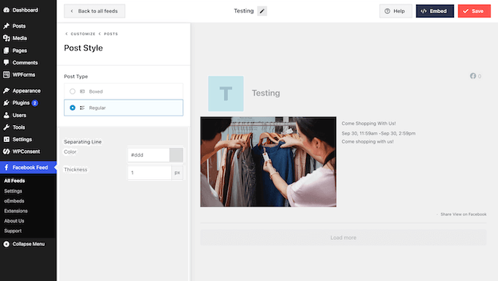The width and height of the screenshot is (498, 281).
Task: Click the Collapse Menu arrow icon
Action: (7, 244)
